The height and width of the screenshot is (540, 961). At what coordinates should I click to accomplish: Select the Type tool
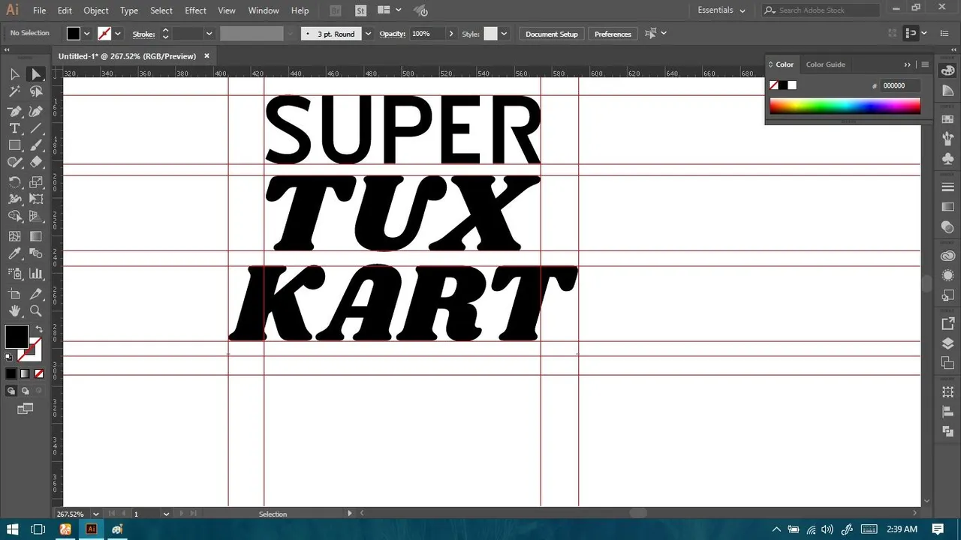14,128
